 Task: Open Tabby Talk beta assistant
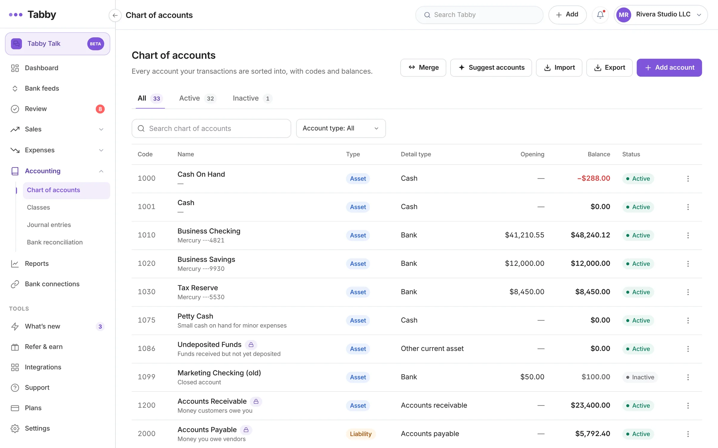pos(57,44)
